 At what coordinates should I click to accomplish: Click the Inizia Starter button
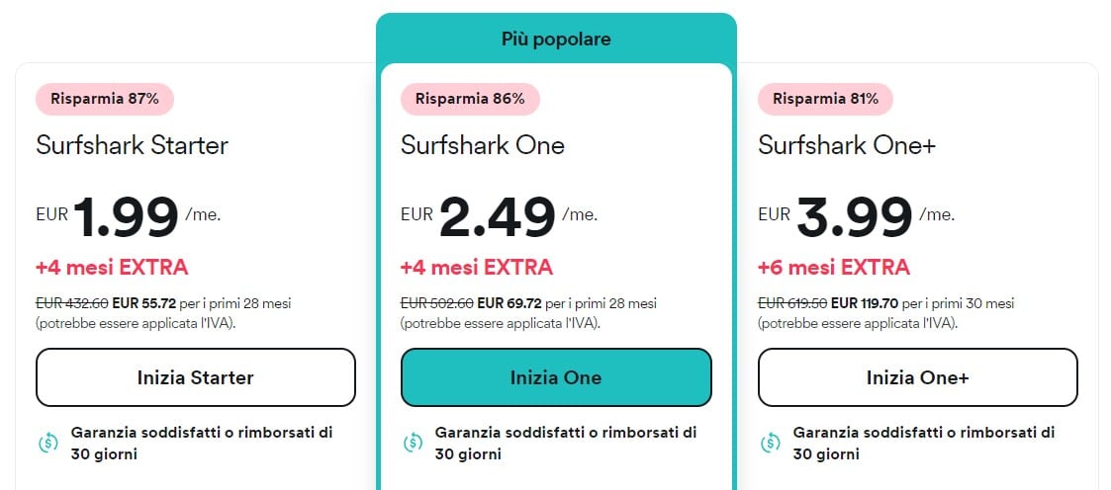coord(196,377)
